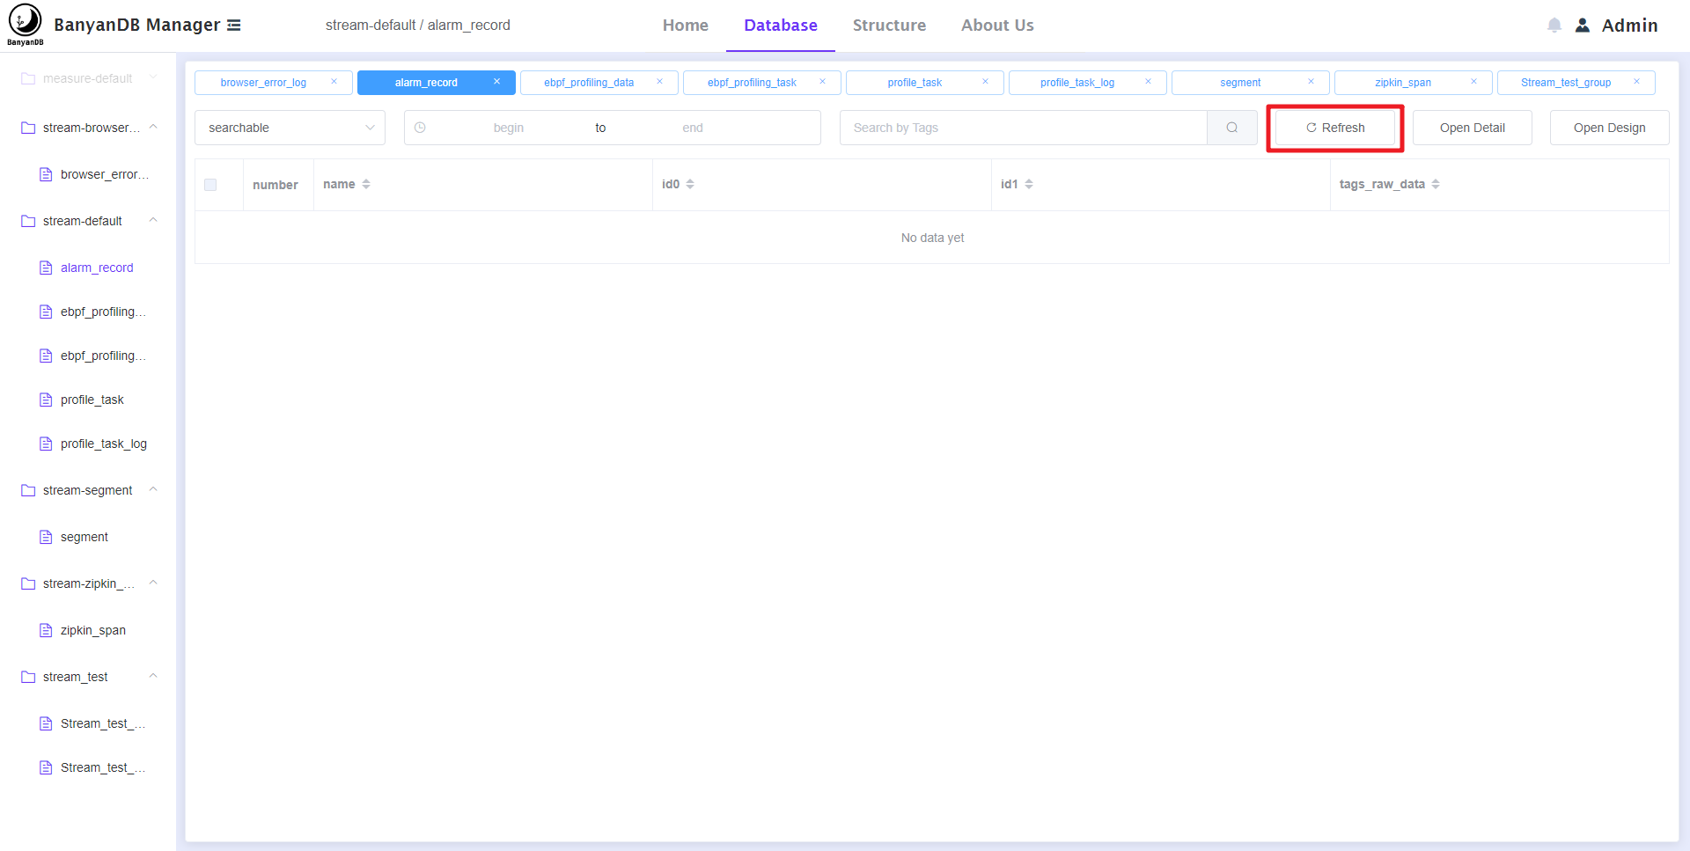This screenshot has width=1690, height=851.
Task: Close the profile_task_log tab
Action: coord(1149,82)
